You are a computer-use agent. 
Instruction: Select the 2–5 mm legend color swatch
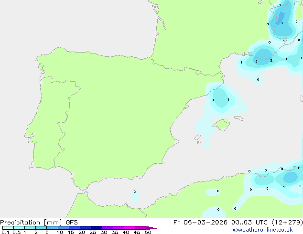pyautogui.click(x=41, y=228)
